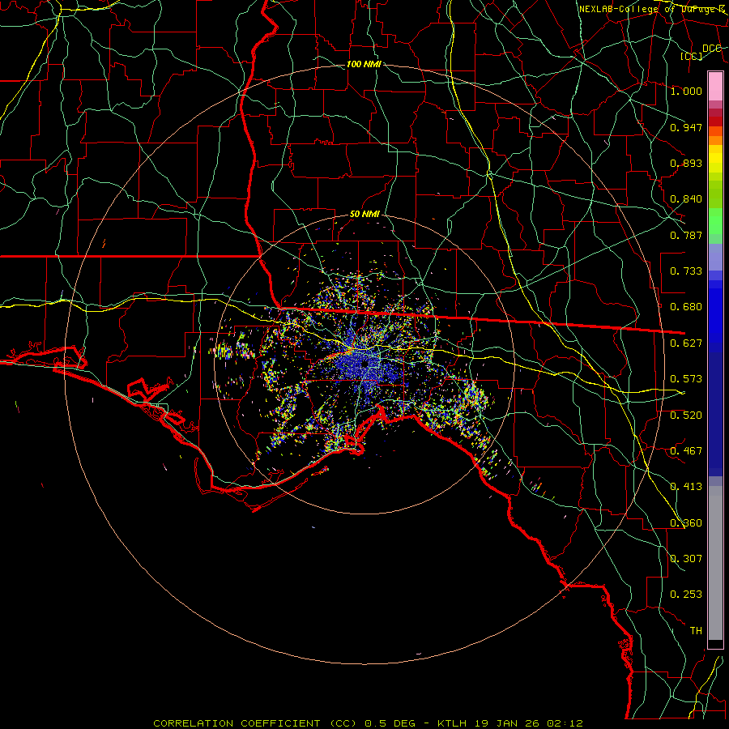Screen dimensions: 729x729
Task: Pick the 0.307 value on color scale
Action: 686,559
